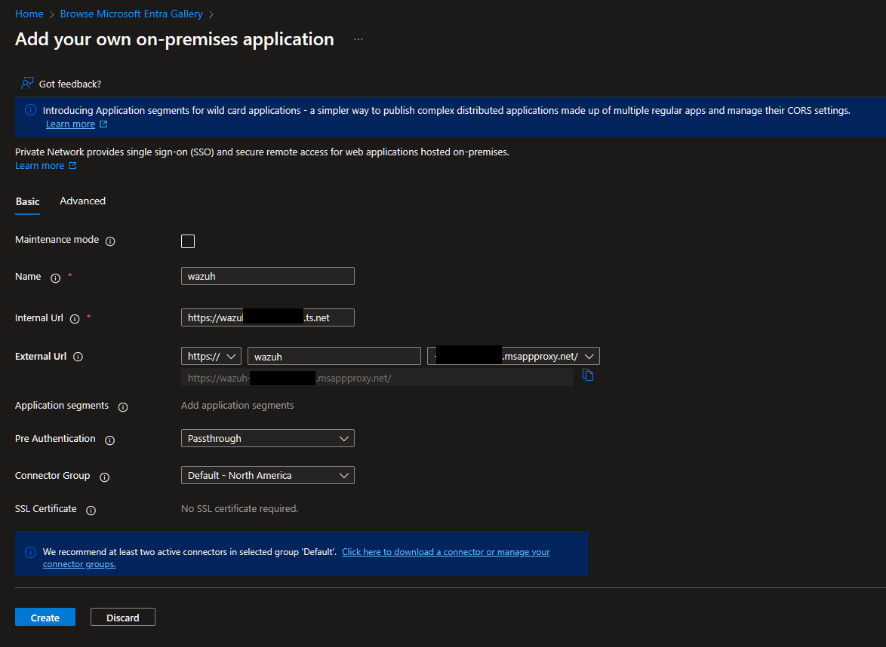
Task: Go to Browse Microsoft Entra Gallery breadcrumb
Action: pyautogui.click(x=131, y=14)
